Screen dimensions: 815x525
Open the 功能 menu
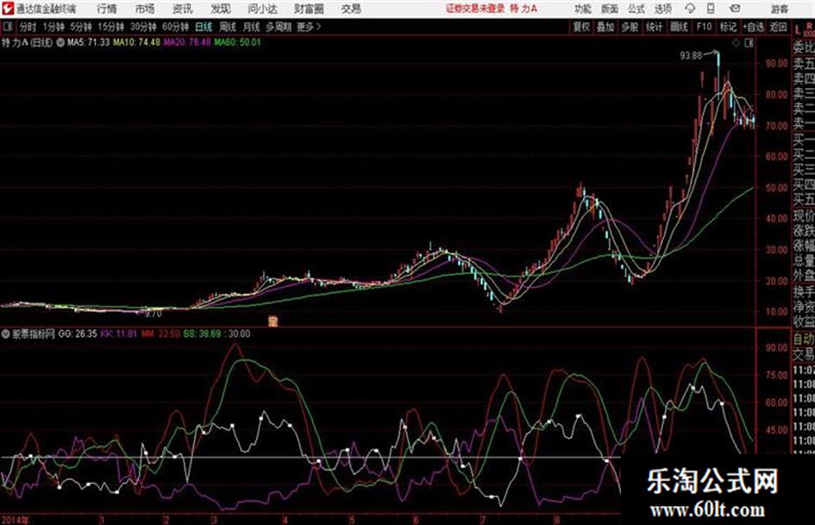coord(583,9)
